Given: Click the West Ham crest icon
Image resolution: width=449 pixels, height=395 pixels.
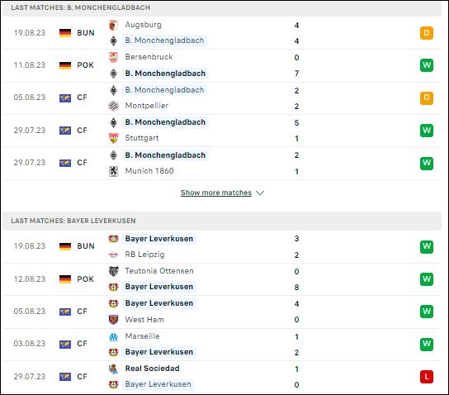Looking at the screenshot, I should coord(113,320).
